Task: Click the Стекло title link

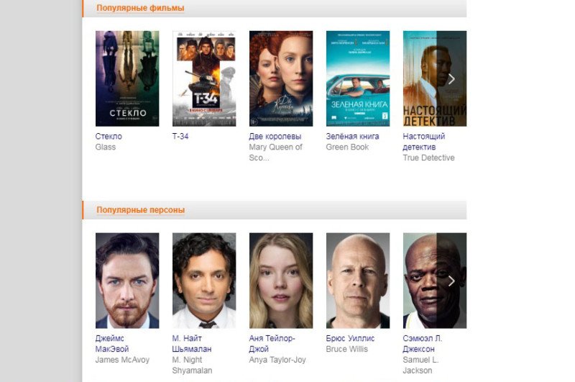Action: [x=109, y=136]
